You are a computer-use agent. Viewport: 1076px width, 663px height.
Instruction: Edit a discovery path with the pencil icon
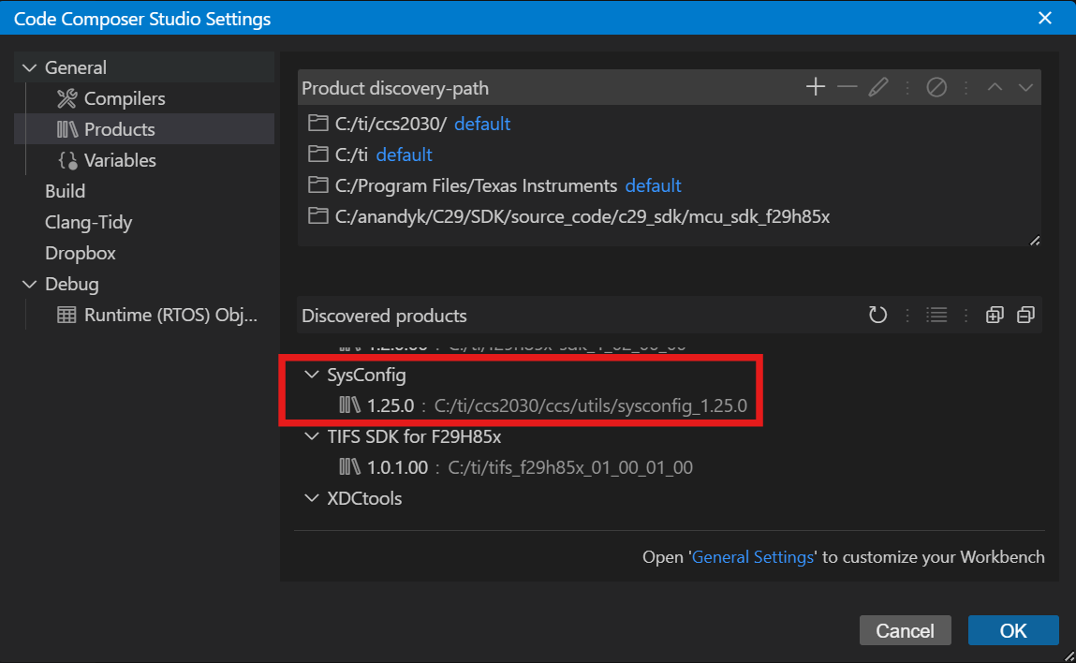tap(878, 86)
